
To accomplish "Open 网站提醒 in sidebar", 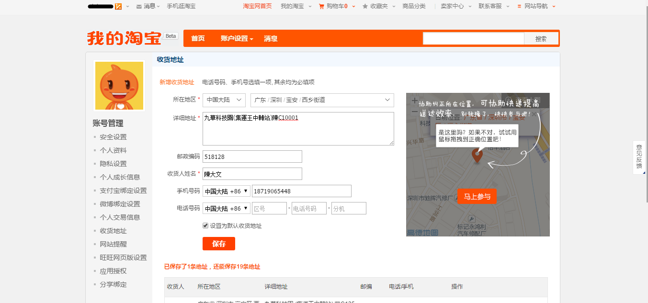I will coord(114,244).
